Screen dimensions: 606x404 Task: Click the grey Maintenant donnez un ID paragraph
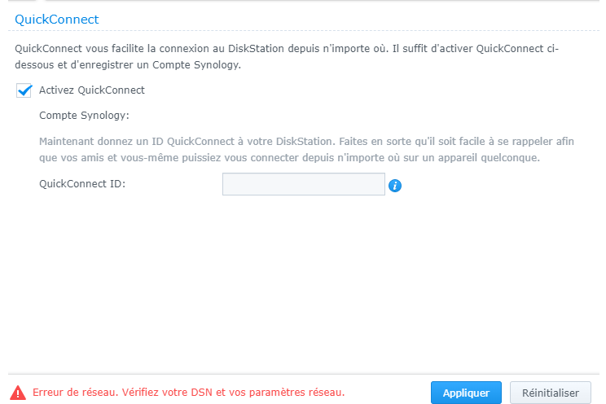click(306, 149)
